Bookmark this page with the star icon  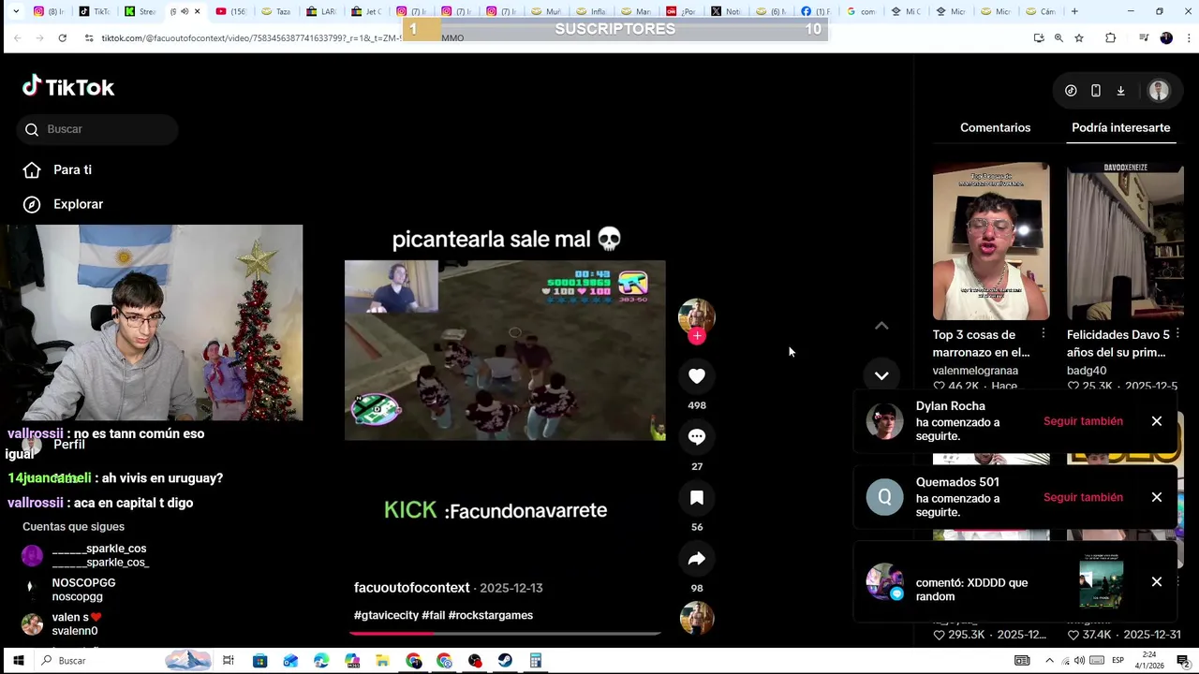click(x=1079, y=37)
